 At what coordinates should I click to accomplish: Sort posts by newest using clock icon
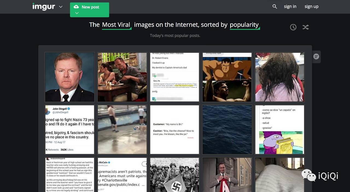pyautogui.click(x=293, y=27)
